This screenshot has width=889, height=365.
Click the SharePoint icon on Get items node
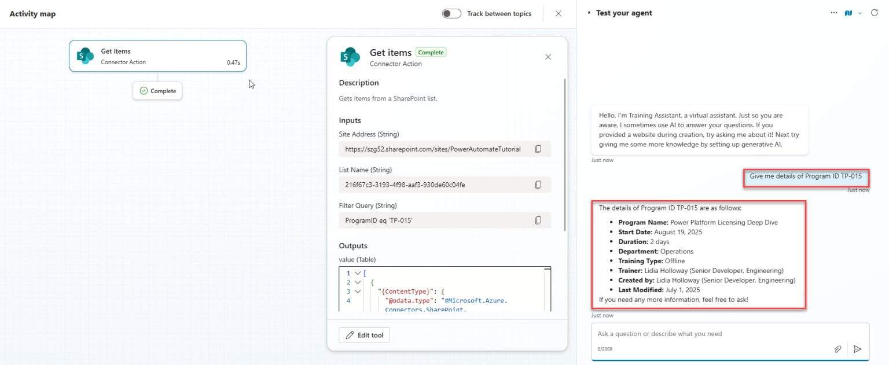(86, 56)
